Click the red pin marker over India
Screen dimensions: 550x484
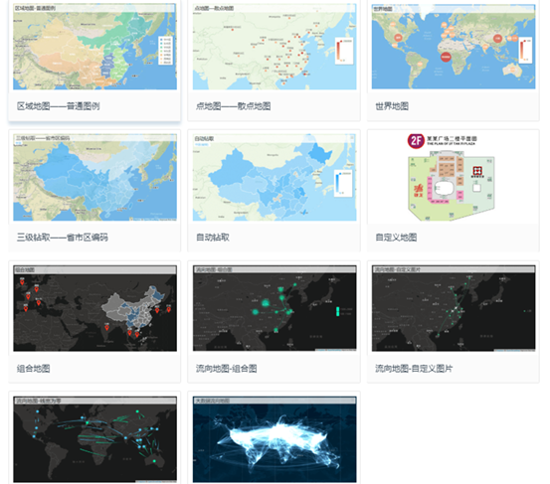pyautogui.click(x=107, y=328)
